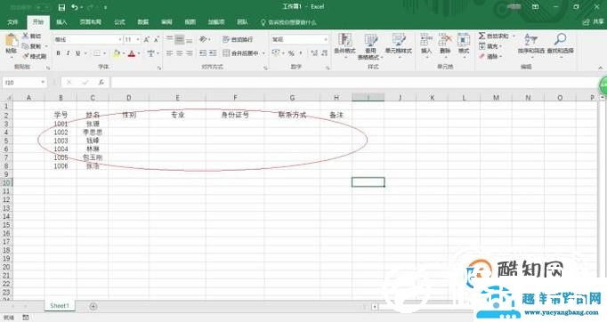The image size is (607, 322).
Task: Click the Decrease Indent icon
Action: coord(203,53)
